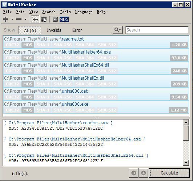The width and height of the screenshot is (193, 181).
Task: Click the minus Remove files icon
Action: [x=19, y=19]
